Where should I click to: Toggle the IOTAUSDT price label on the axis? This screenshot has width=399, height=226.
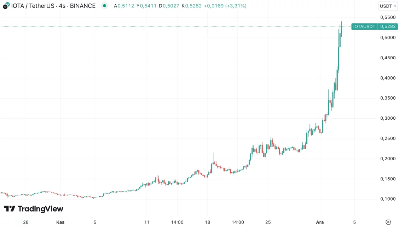364,26
